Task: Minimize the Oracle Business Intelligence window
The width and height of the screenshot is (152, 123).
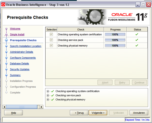Action: point(138,5)
